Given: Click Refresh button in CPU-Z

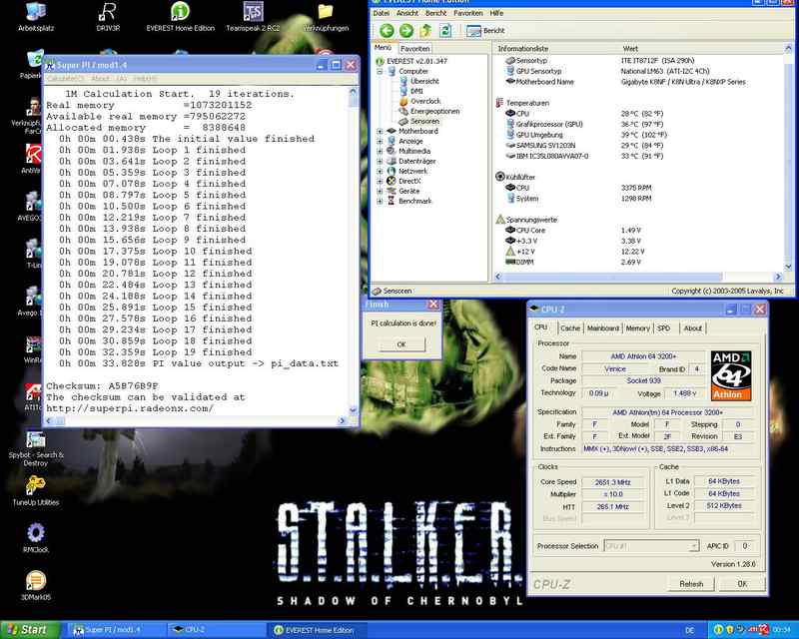Looking at the screenshot, I should pyautogui.click(x=691, y=584).
